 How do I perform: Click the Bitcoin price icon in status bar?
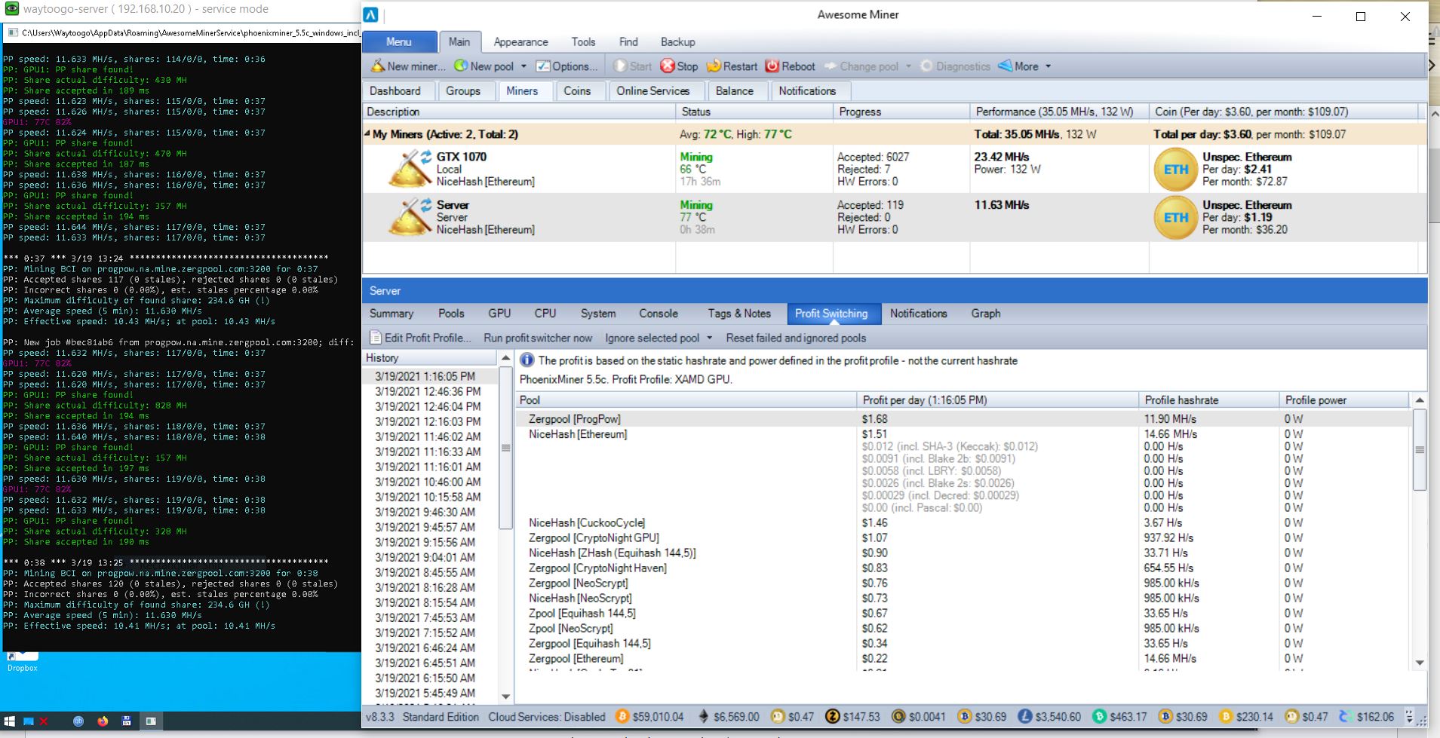622,717
